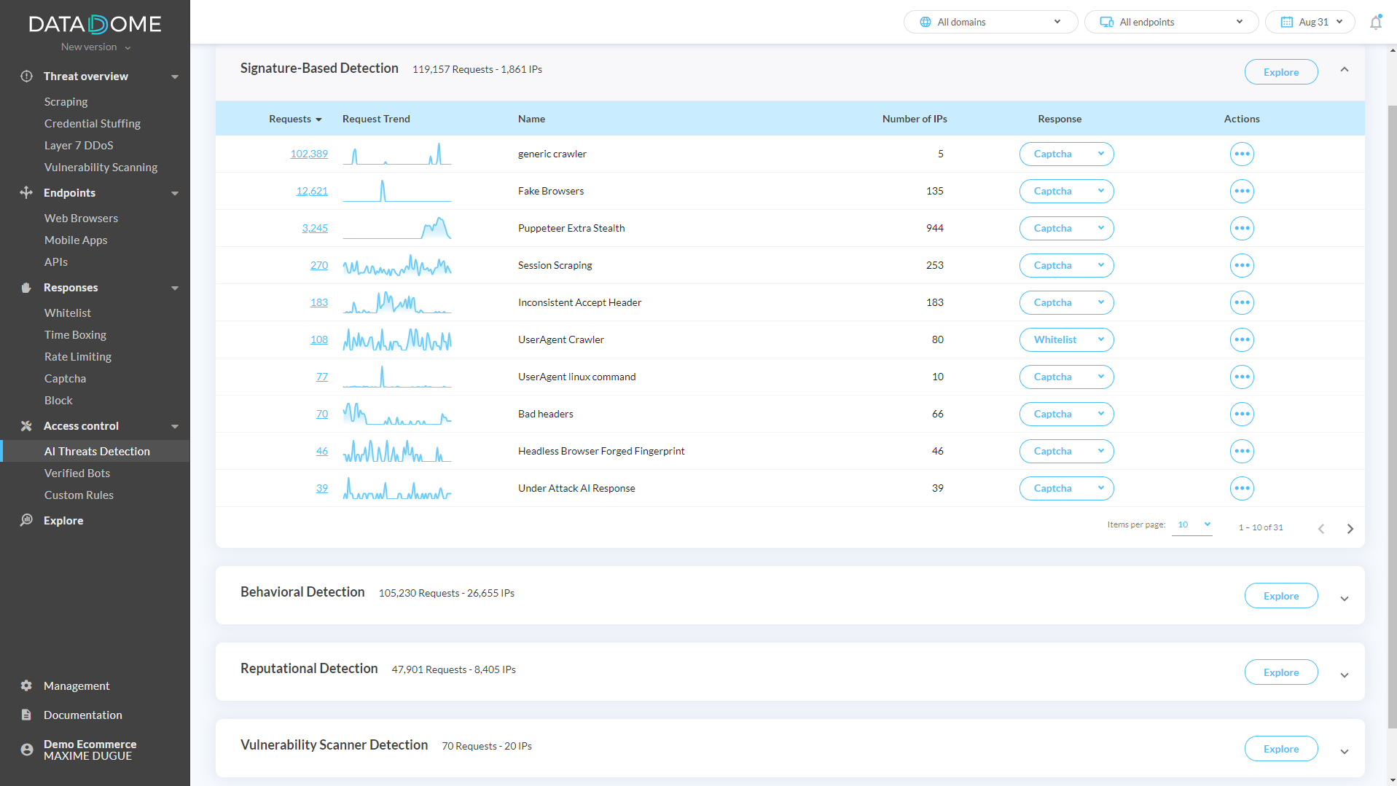The width and height of the screenshot is (1397, 786).
Task: Click the Threat overview icon
Action: [x=26, y=76]
